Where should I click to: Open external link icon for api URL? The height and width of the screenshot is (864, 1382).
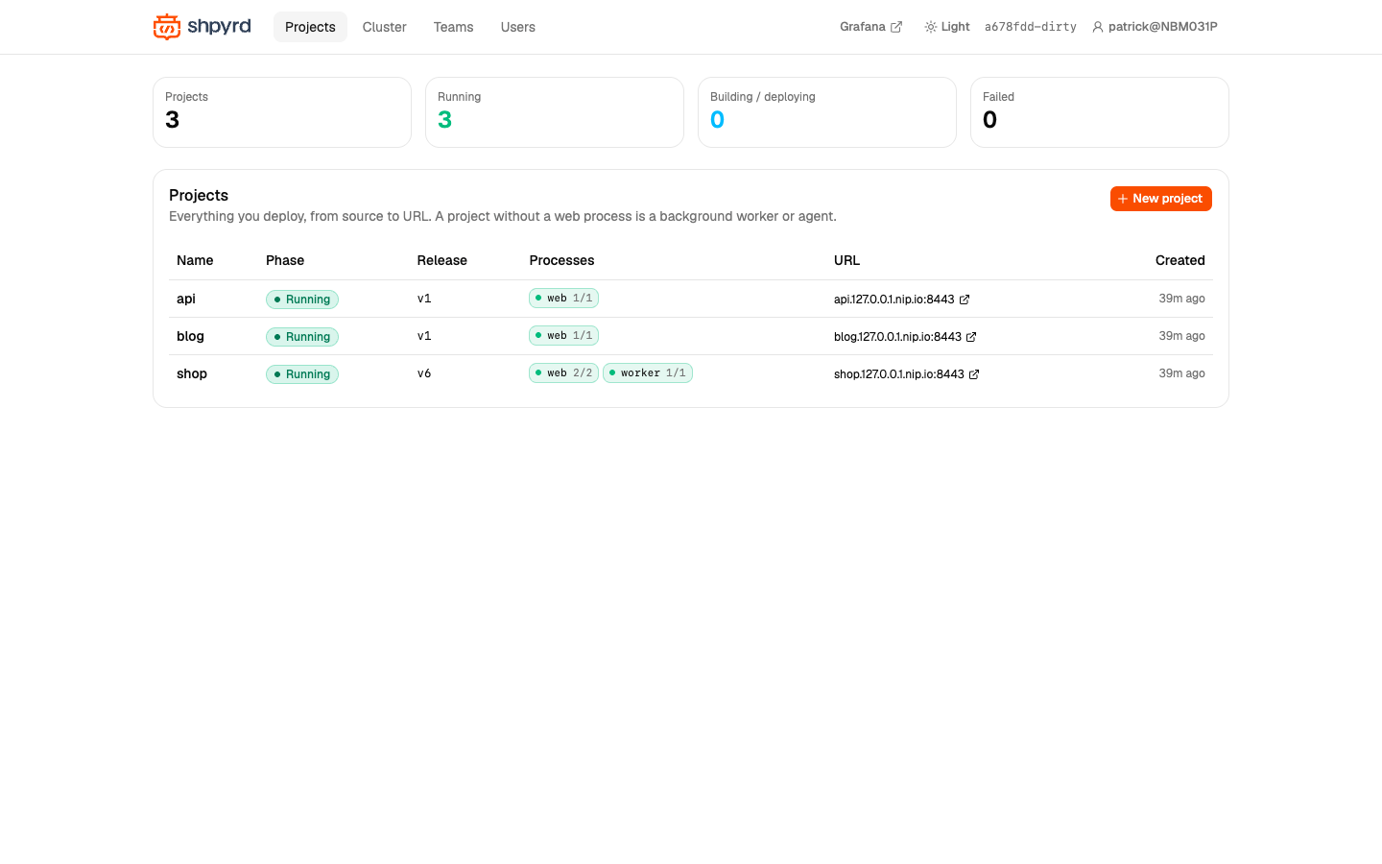(965, 300)
